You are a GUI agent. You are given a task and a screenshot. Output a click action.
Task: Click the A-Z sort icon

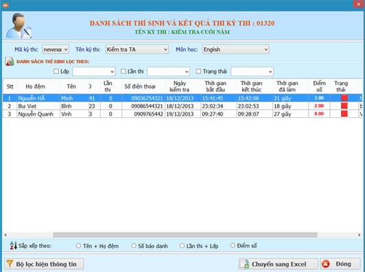click(13, 245)
